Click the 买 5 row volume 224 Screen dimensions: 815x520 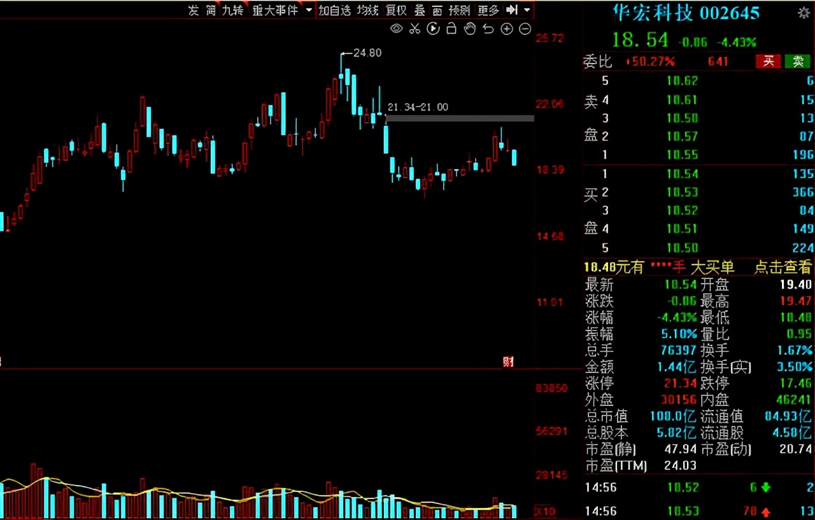[x=803, y=248]
